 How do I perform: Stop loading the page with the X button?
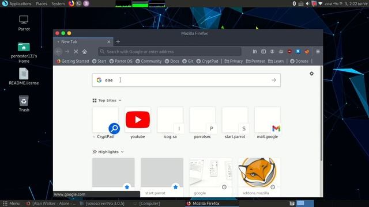[x=76, y=51]
